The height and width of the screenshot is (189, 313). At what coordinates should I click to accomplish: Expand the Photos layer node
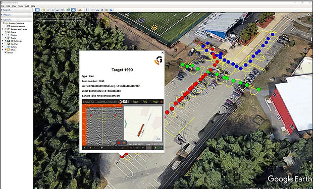[3, 35]
